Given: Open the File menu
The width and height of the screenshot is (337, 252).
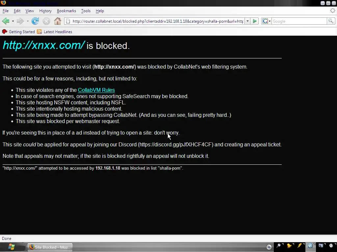Looking at the screenshot, I should (6, 11).
